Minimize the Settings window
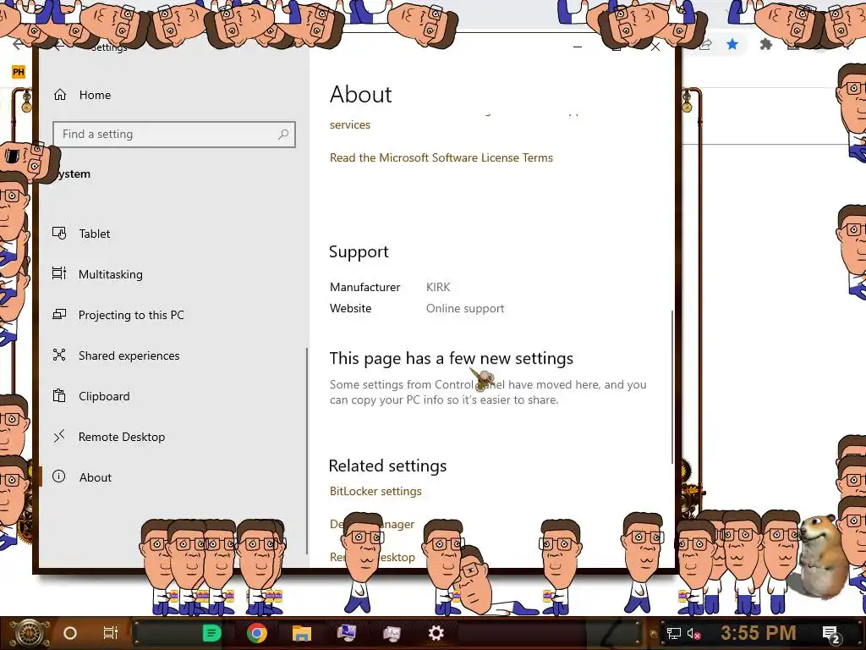This screenshot has width=866, height=650. 578,47
